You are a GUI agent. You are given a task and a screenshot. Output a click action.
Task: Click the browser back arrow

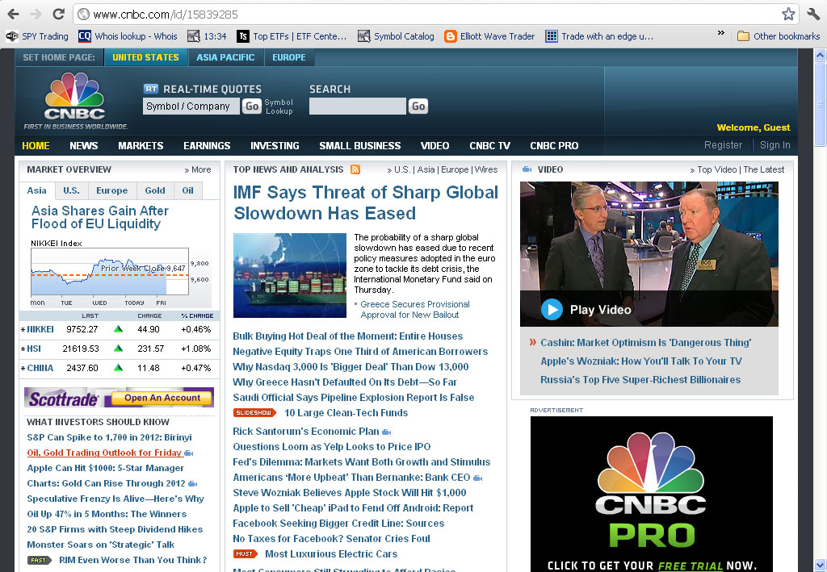pyautogui.click(x=13, y=15)
